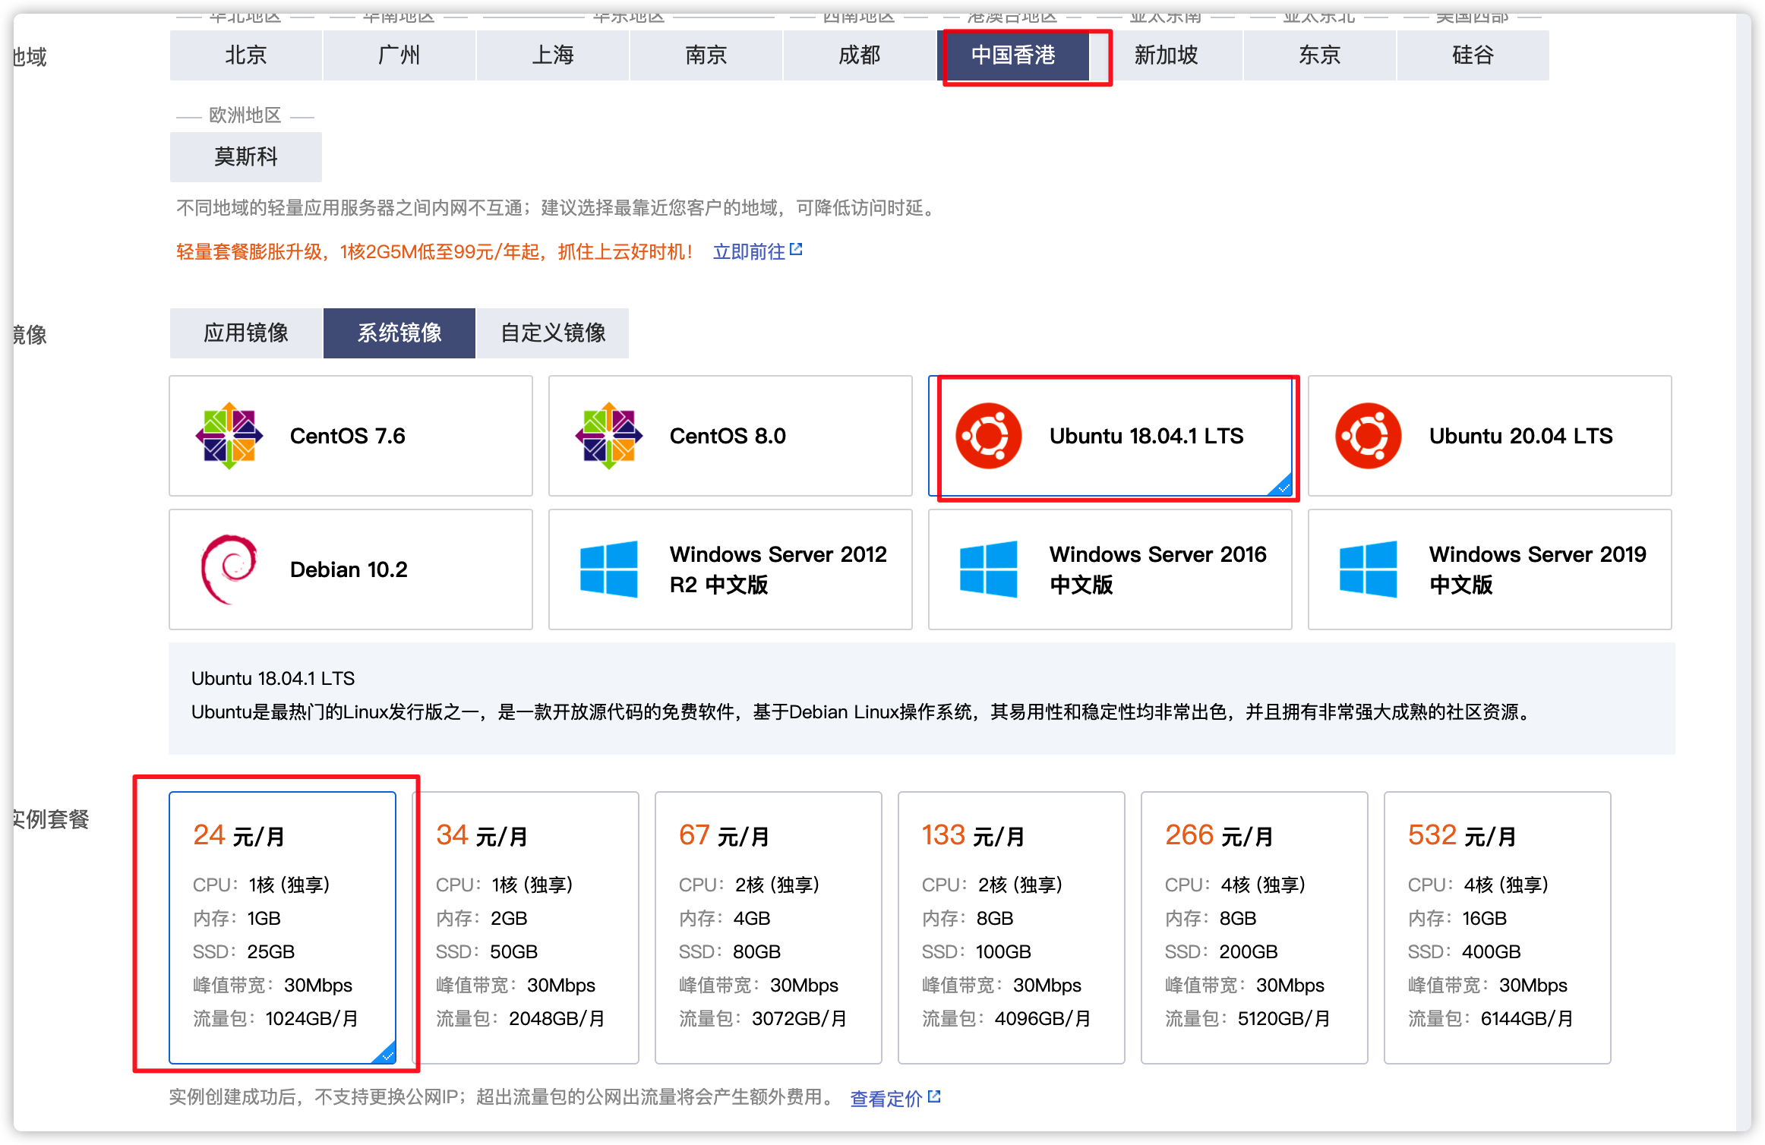Screen dimensions: 1765x1145
Task: Switch to the 自定义镜像 tab
Action: tap(553, 333)
